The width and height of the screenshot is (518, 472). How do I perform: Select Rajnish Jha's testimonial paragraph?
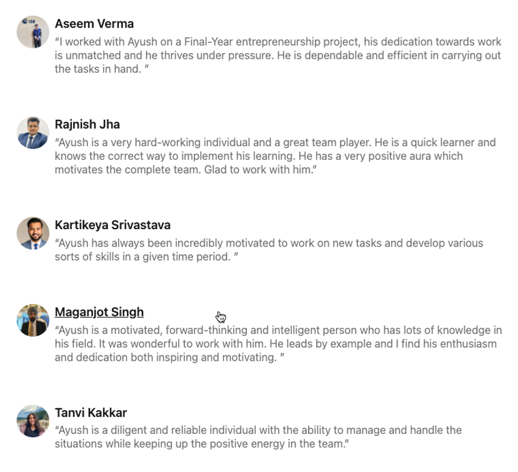[x=275, y=156]
